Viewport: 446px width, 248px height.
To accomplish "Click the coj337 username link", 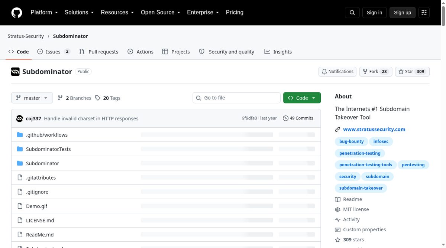I will (x=33, y=119).
